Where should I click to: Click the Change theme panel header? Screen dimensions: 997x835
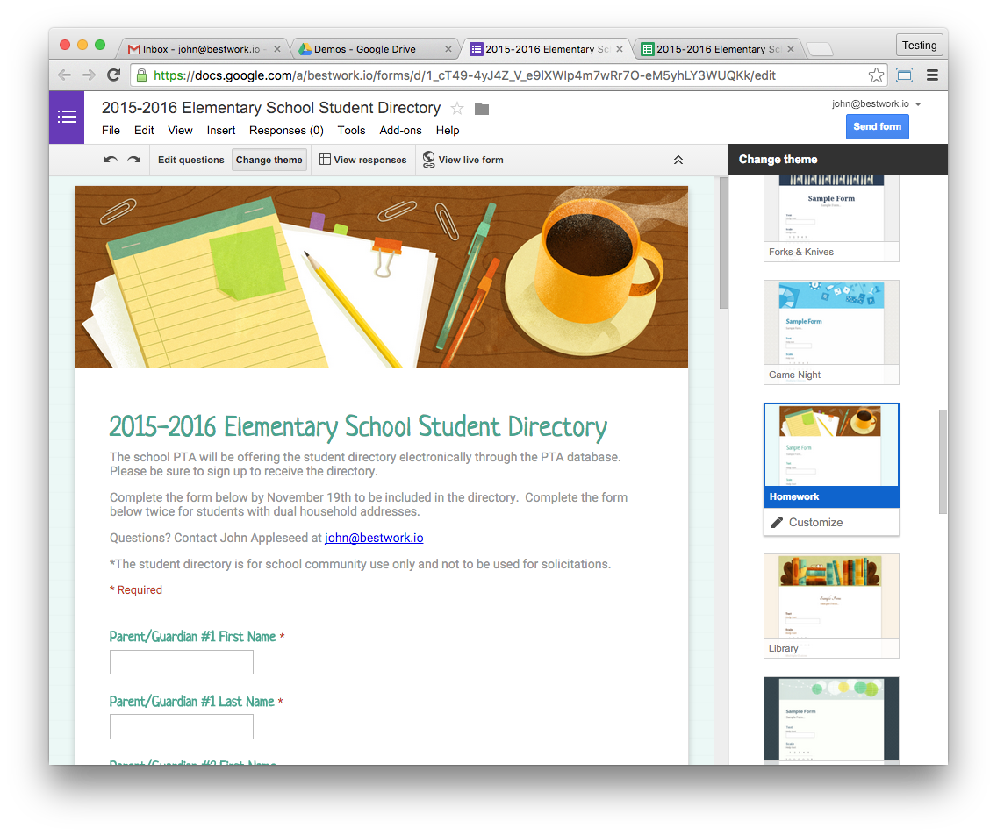coord(838,160)
